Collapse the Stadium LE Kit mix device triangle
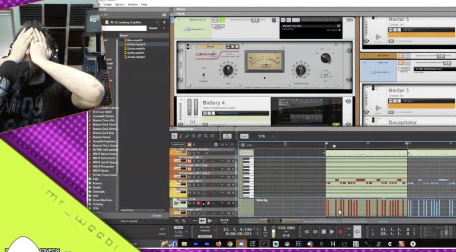Screen dimensions: 456x252 179,20
